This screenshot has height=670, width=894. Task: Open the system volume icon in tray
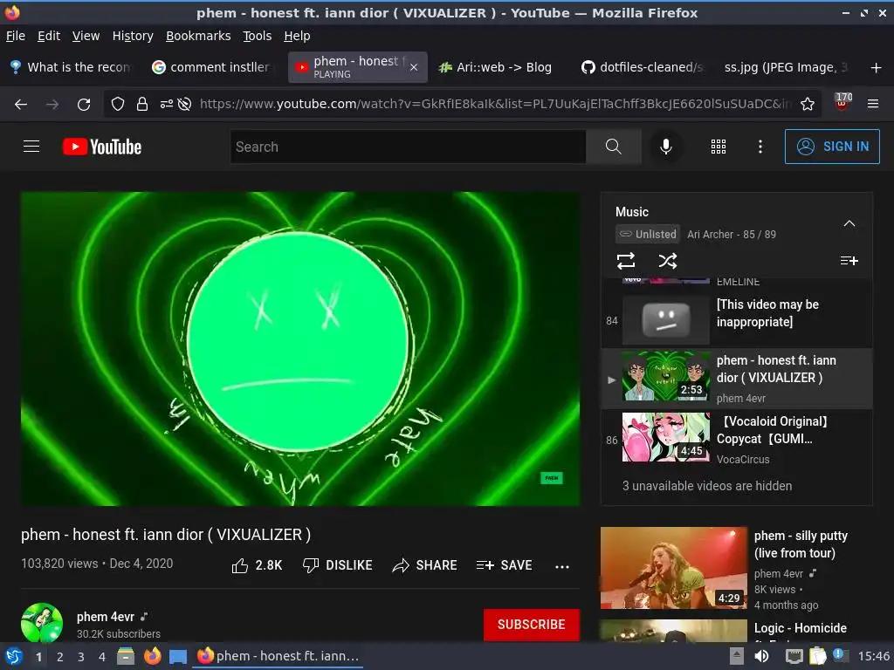tap(761, 656)
